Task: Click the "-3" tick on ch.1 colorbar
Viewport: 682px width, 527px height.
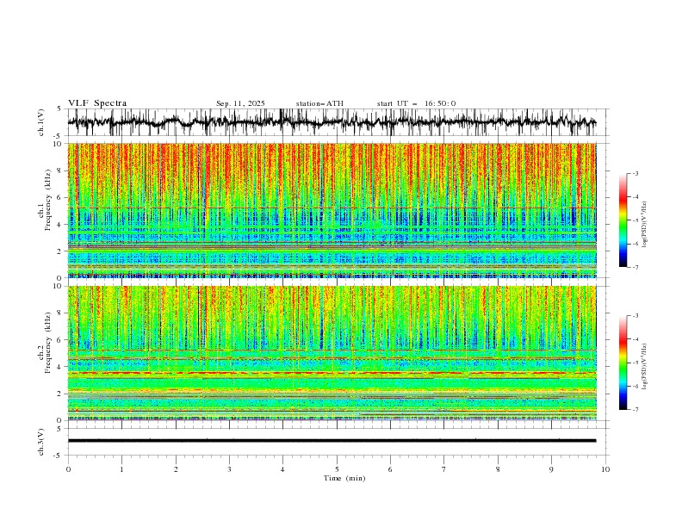Action: [x=635, y=173]
